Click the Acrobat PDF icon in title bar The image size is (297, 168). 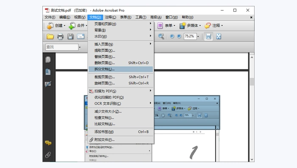coord(47,10)
